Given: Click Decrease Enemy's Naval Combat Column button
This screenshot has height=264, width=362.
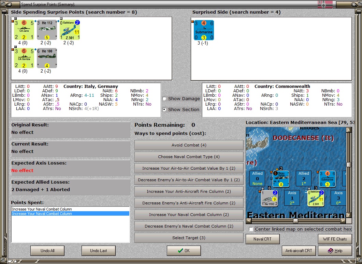Looking at the screenshot, I should point(189,226).
